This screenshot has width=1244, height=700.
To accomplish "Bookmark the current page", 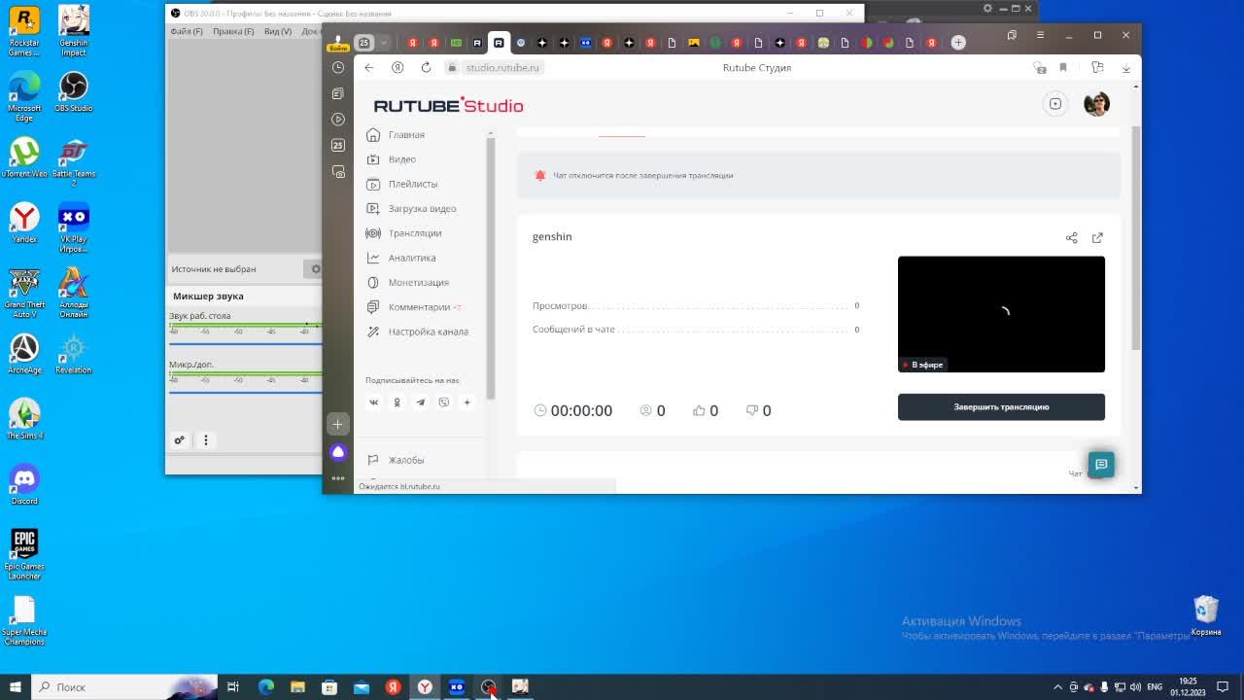I will tap(1063, 68).
